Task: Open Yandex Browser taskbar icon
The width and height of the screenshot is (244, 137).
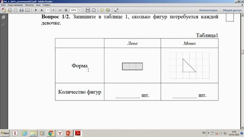Action: click(x=60, y=133)
